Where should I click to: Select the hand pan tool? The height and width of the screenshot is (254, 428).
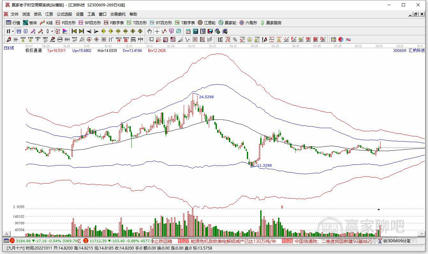tap(149, 31)
